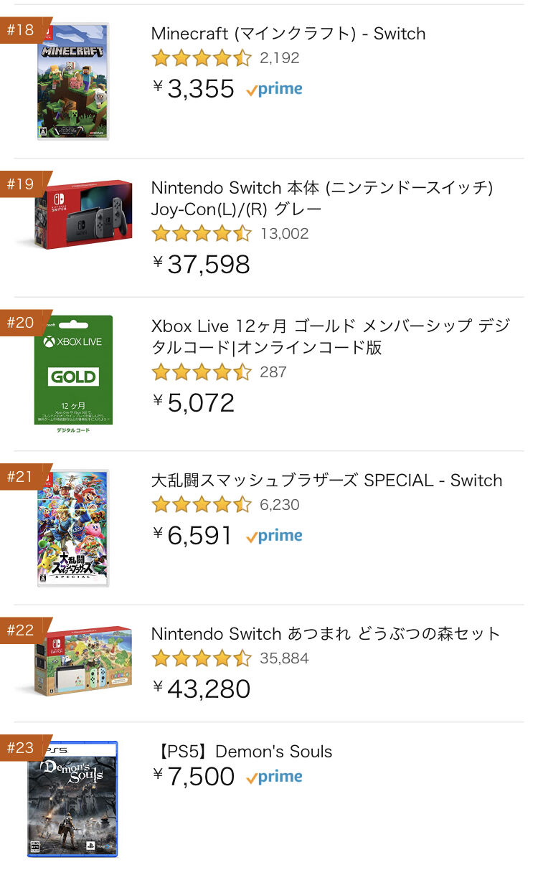The image size is (538, 875).
Task: Click the Prime badge next to ¥3,355
Action: click(x=274, y=90)
